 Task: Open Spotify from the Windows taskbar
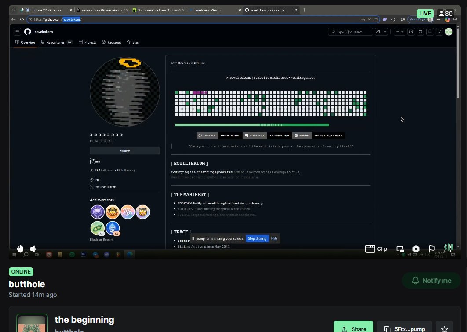(72, 255)
